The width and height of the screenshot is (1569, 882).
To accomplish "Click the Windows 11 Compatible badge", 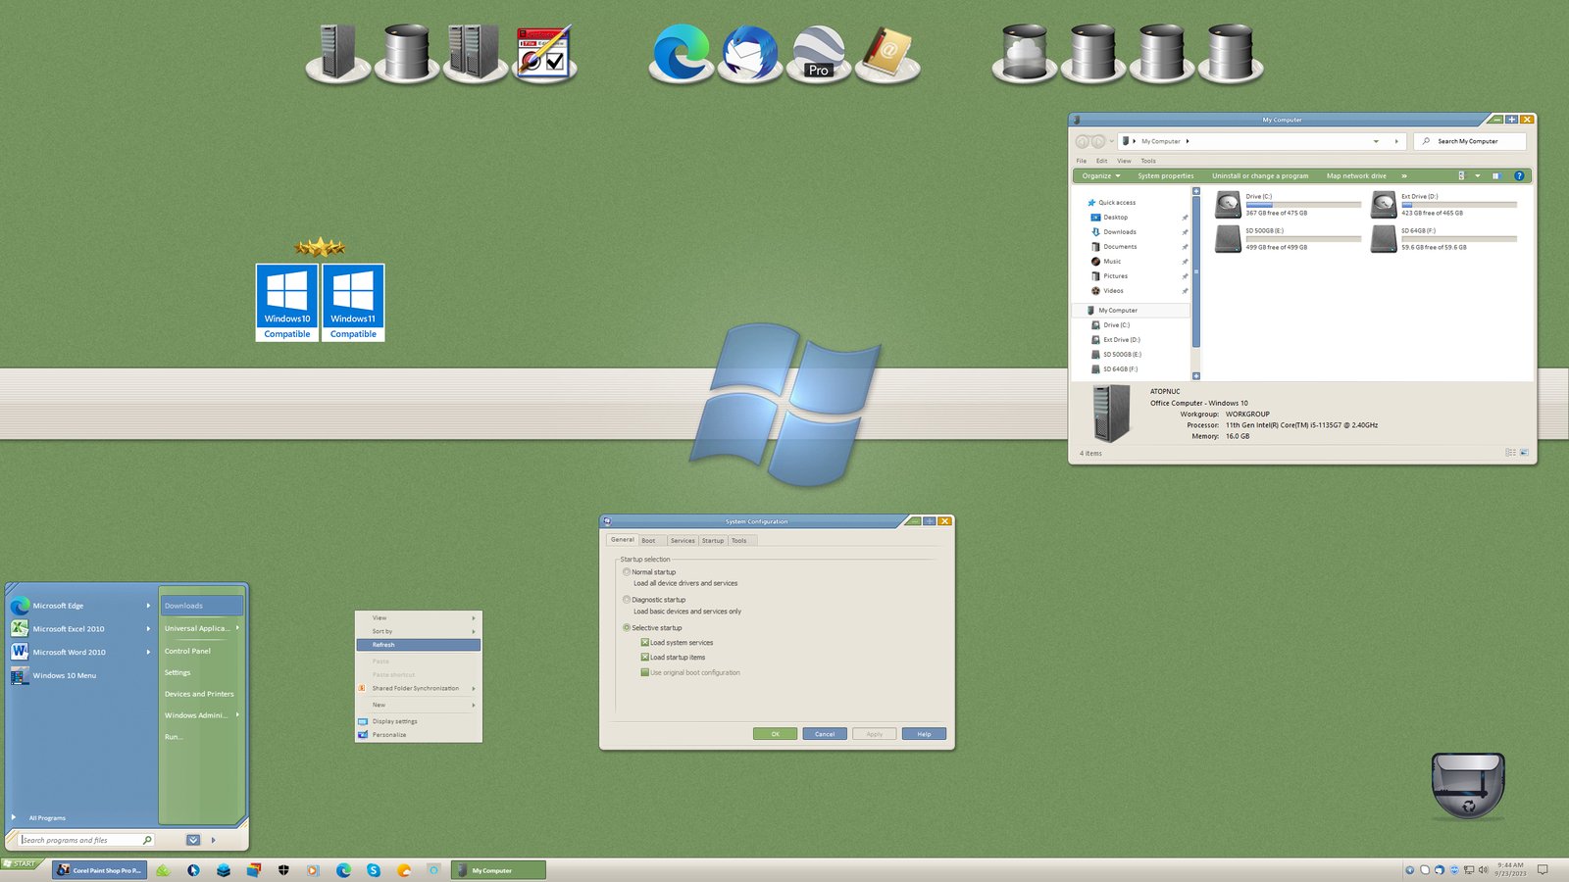I will [353, 303].
